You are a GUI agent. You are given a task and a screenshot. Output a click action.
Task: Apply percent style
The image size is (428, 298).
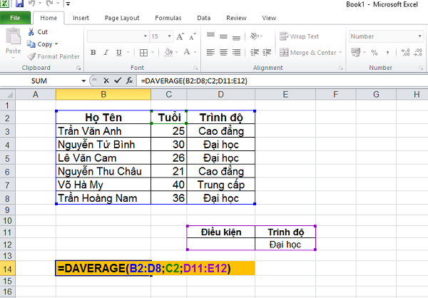point(374,52)
